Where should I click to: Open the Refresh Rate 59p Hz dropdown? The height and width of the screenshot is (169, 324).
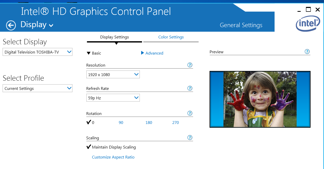coord(113,98)
